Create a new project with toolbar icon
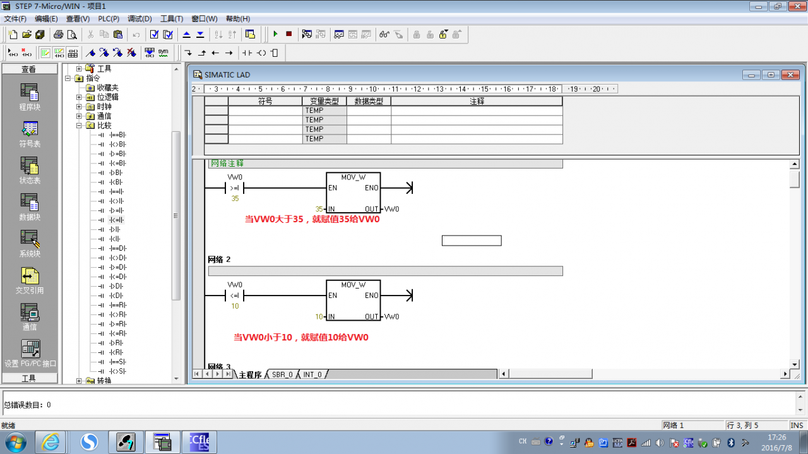The width and height of the screenshot is (808, 454). point(13,34)
